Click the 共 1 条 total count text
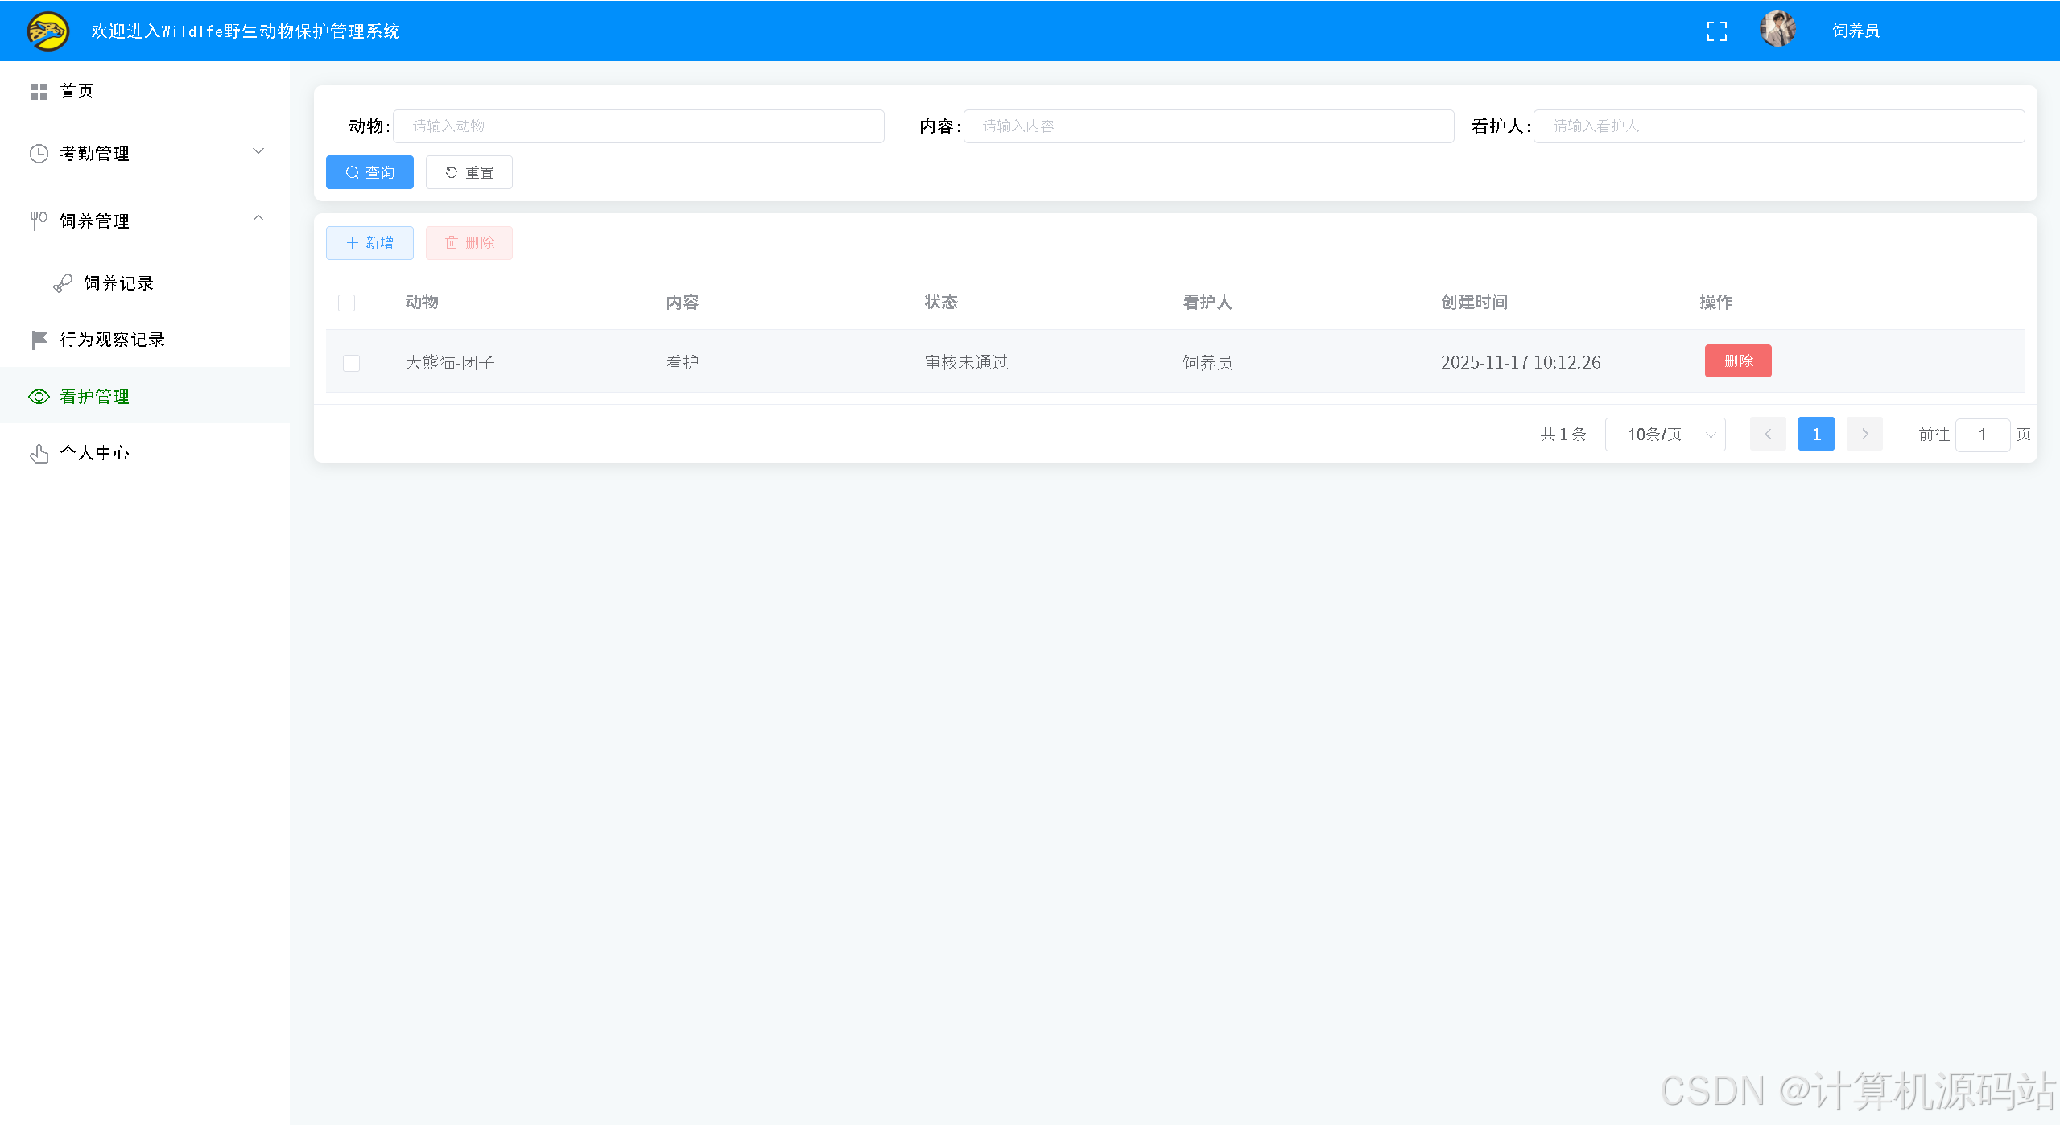 (x=1563, y=435)
